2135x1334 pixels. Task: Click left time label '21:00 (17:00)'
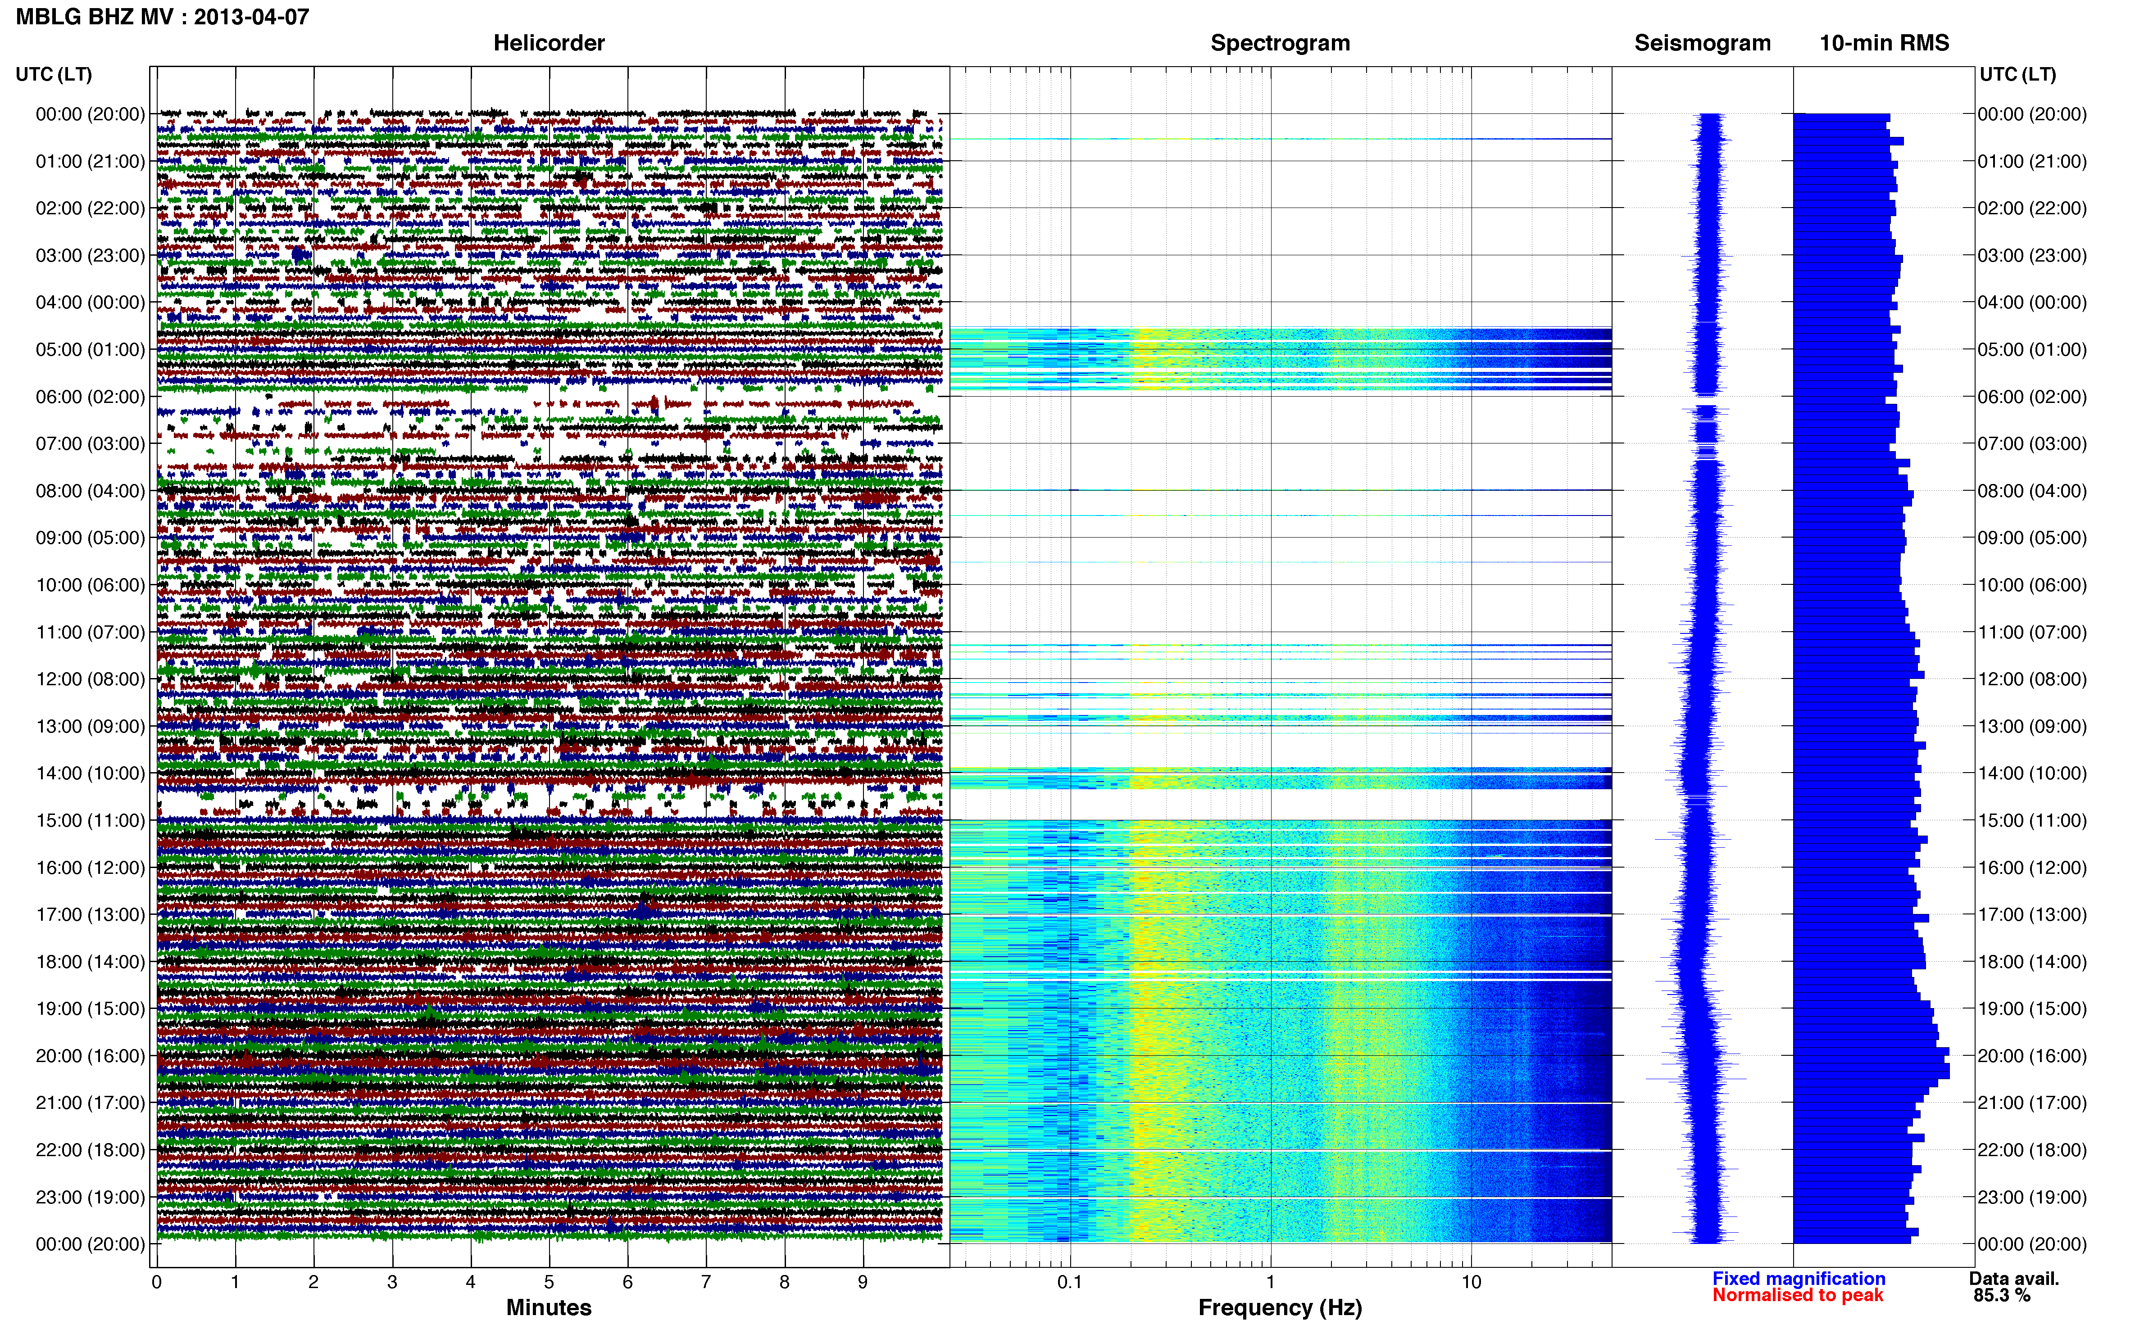(x=90, y=1103)
